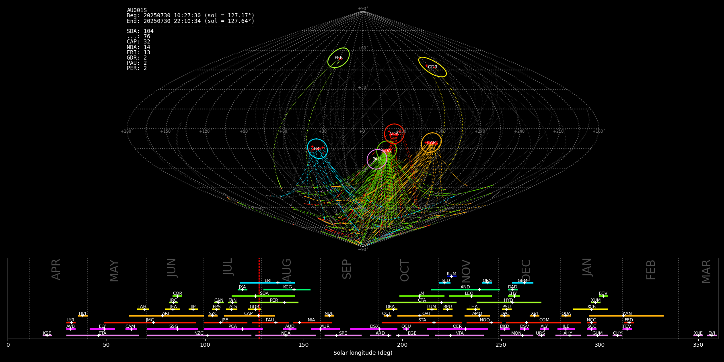The height and width of the screenshot is (362, 724).
Task: Select the HYD shower bar in timeline
Action: (x=509, y=302)
